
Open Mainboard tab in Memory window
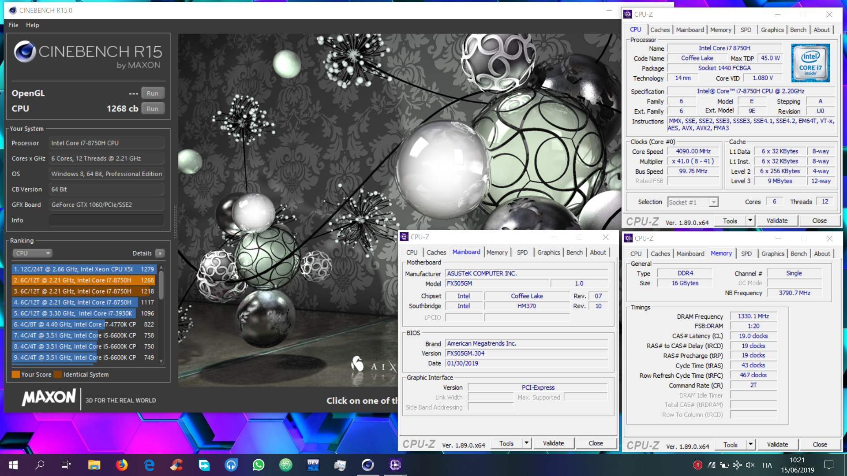point(690,253)
